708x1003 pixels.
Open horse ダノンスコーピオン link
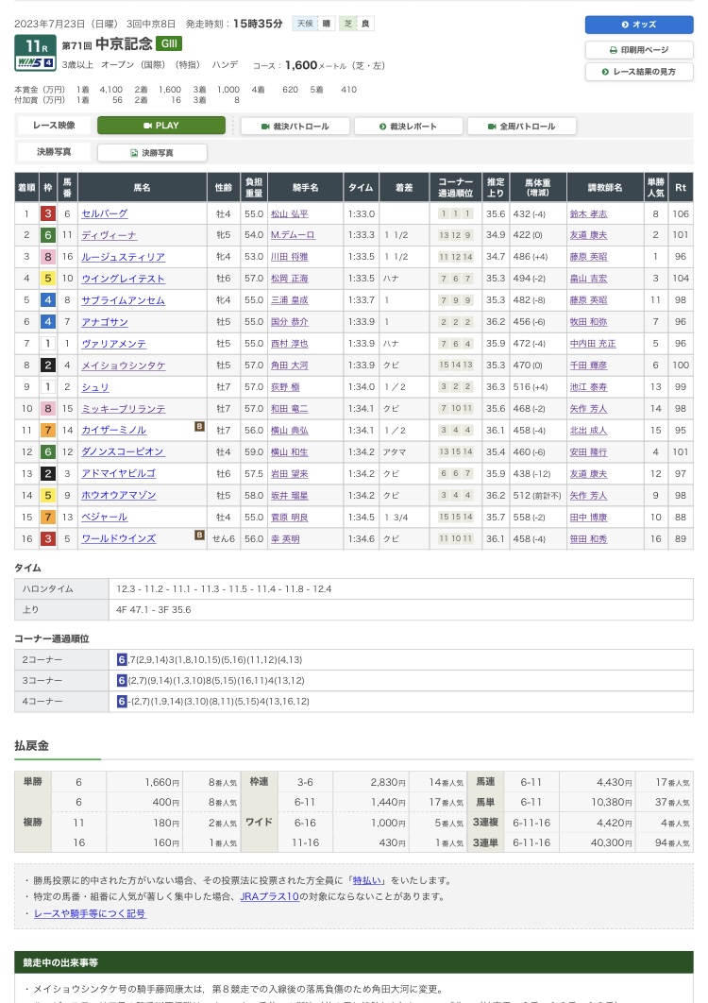point(123,452)
